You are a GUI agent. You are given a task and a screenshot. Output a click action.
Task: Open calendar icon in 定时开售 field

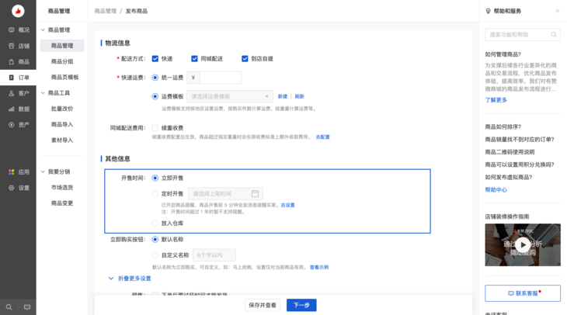tap(255, 193)
